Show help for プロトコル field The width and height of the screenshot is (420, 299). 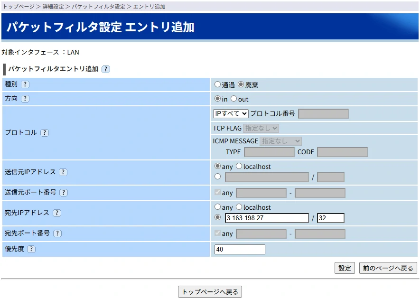click(45, 133)
